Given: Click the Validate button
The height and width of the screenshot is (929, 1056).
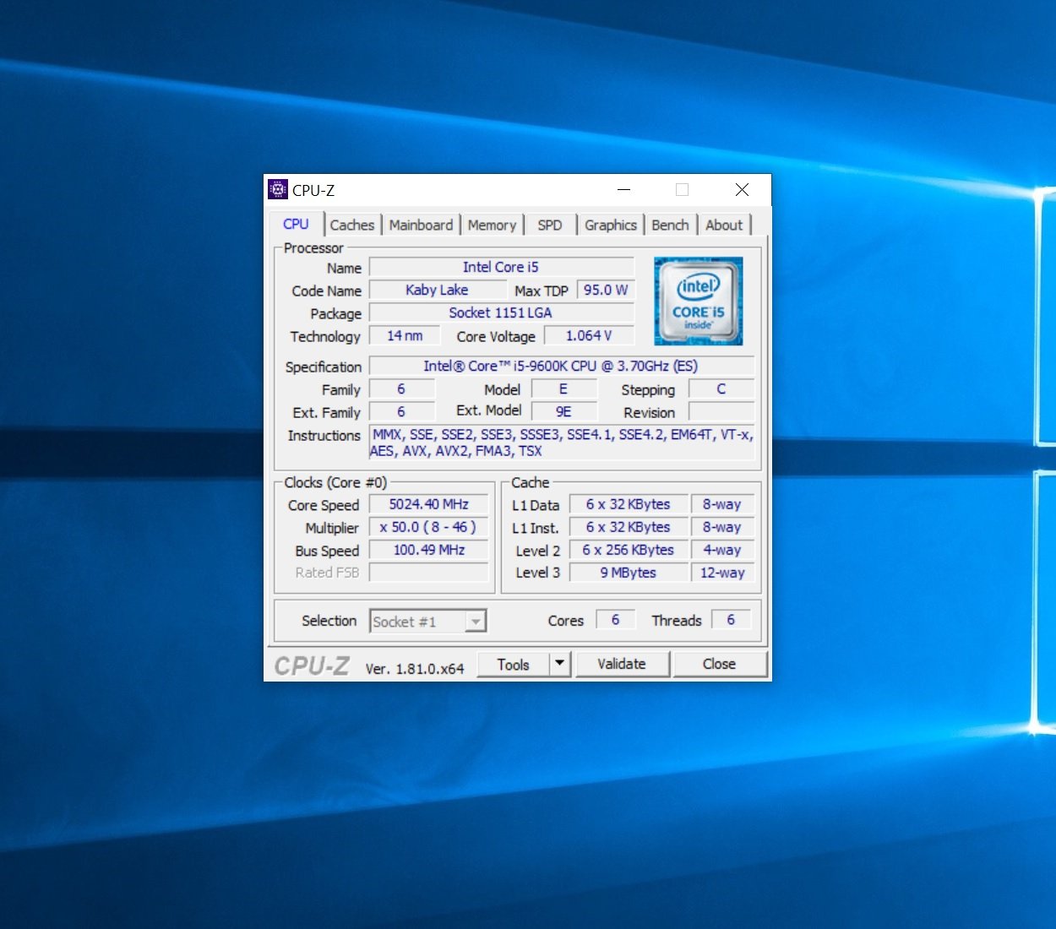Looking at the screenshot, I should (x=622, y=664).
